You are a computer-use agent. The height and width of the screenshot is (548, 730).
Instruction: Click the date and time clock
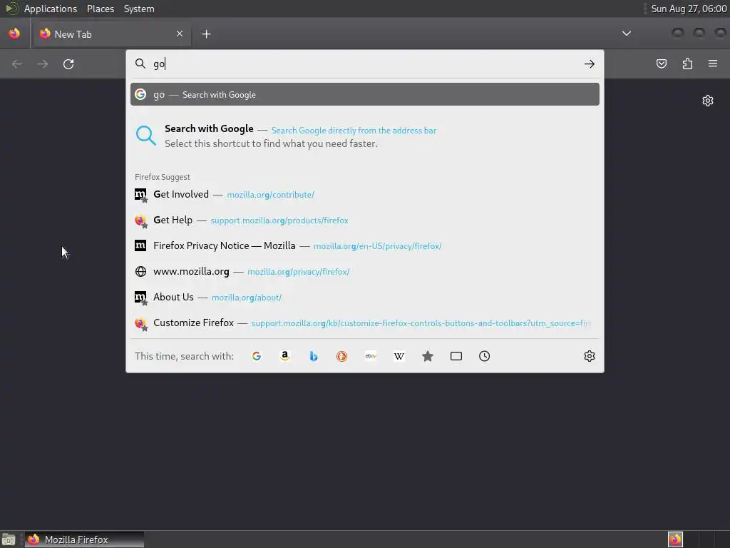[689, 9]
